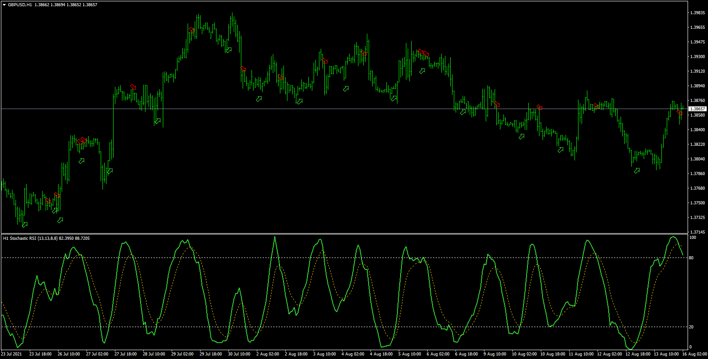Click the red sell arrow after the 30 Jul drop
708x359 pixels.
tap(243, 68)
